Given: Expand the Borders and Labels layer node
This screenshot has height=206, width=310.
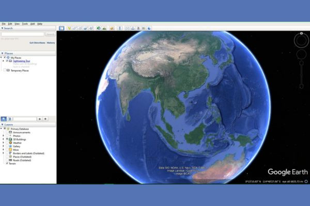Looking at the screenshot, I should (x=4, y=153).
